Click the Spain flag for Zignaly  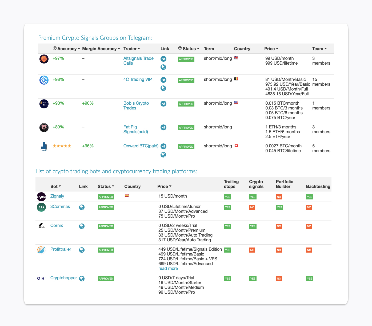click(127, 195)
